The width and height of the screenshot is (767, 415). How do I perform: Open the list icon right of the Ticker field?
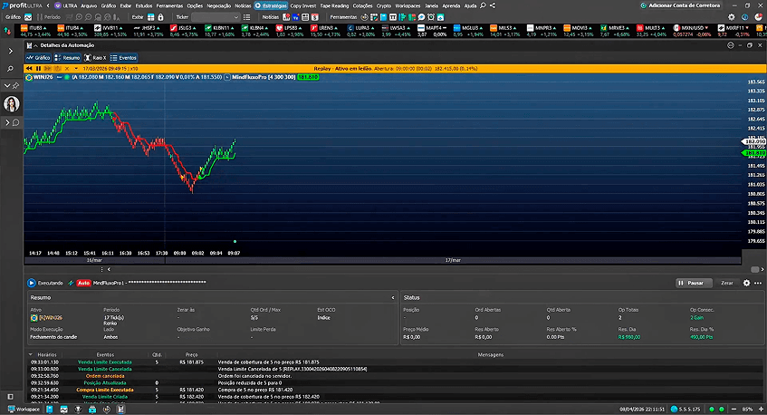247,17
